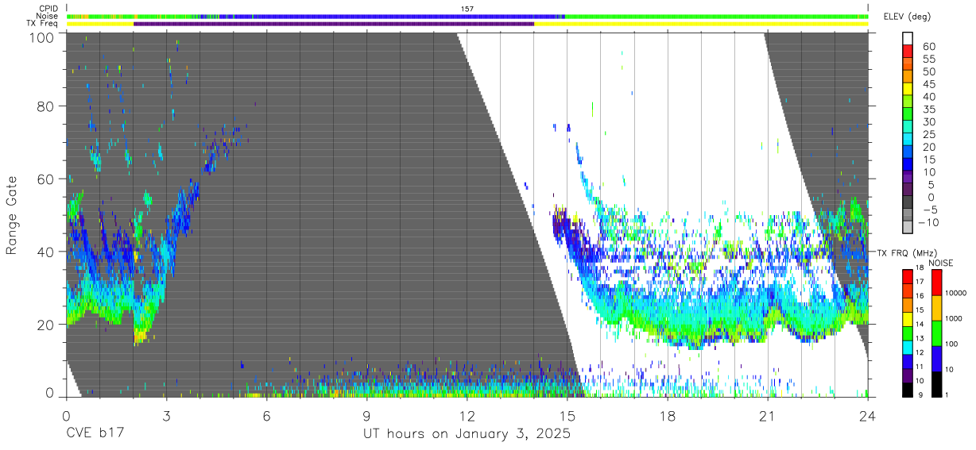Click the white top segment of ELEV colorbar
976x450 pixels.
pos(908,38)
